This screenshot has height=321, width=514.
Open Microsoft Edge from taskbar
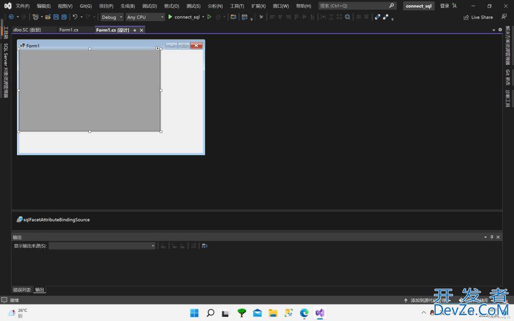(304, 313)
